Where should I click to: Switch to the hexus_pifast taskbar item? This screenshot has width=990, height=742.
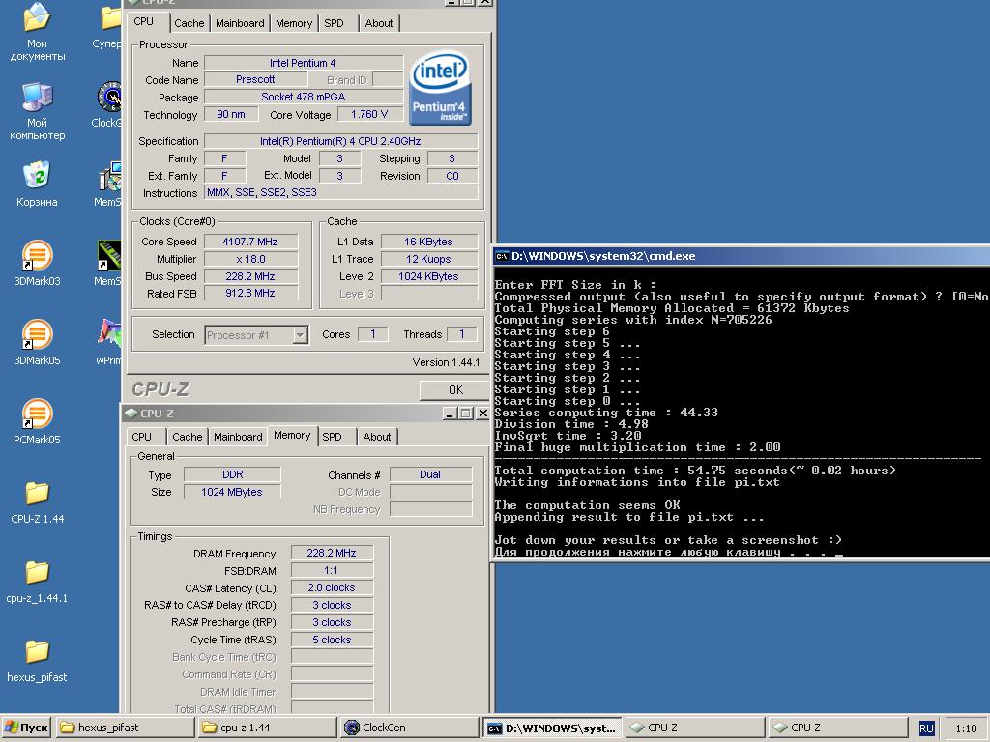pyautogui.click(x=125, y=728)
